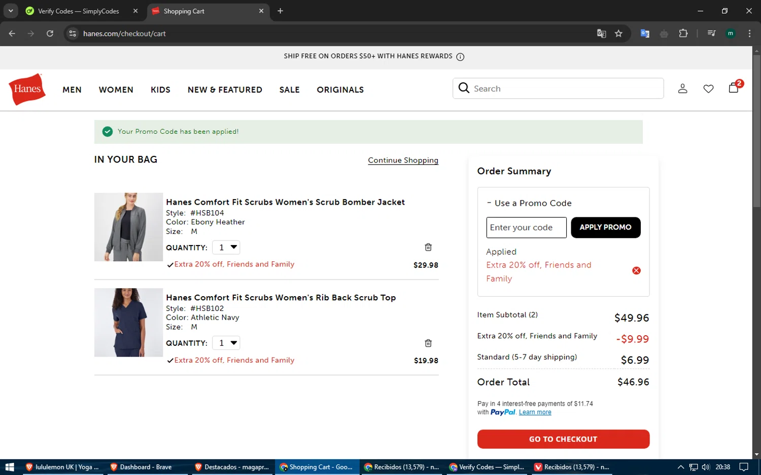Click the page vertical scrollbar
761x475 pixels.
[x=756, y=131]
